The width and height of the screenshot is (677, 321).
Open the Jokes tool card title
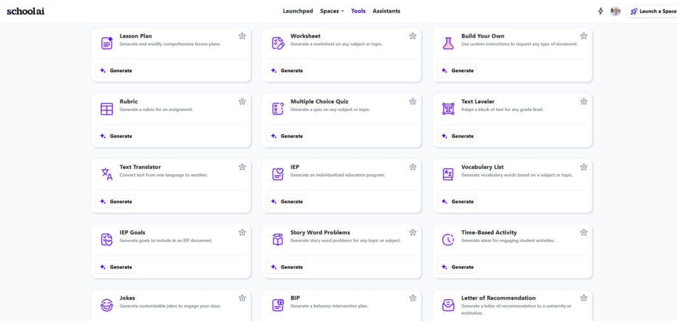point(127,298)
